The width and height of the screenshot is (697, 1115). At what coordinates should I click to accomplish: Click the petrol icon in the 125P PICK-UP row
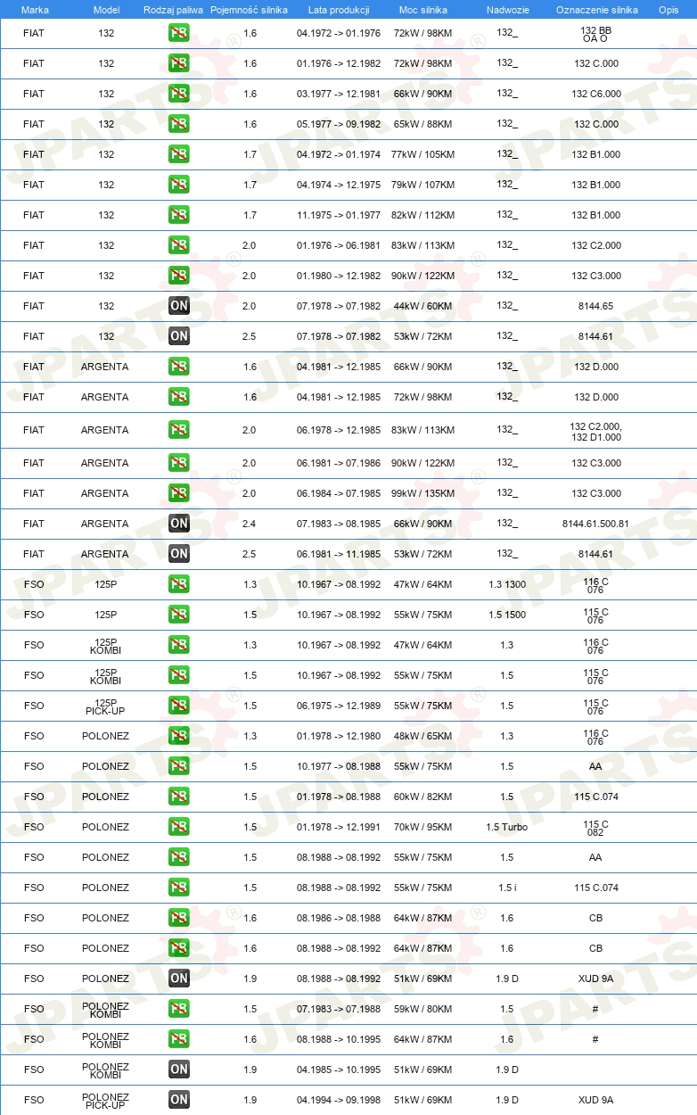click(179, 706)
